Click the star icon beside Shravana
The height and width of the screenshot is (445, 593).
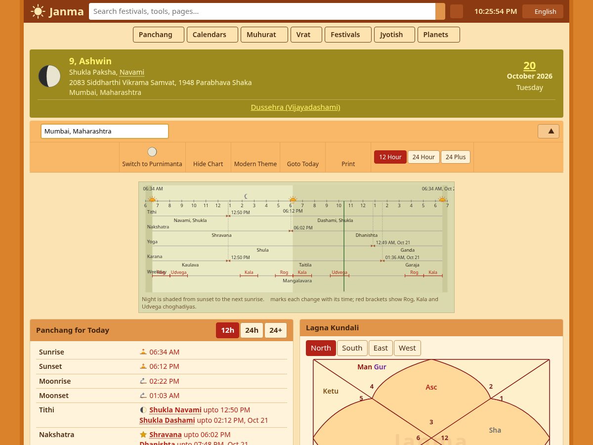click(143, 435)
